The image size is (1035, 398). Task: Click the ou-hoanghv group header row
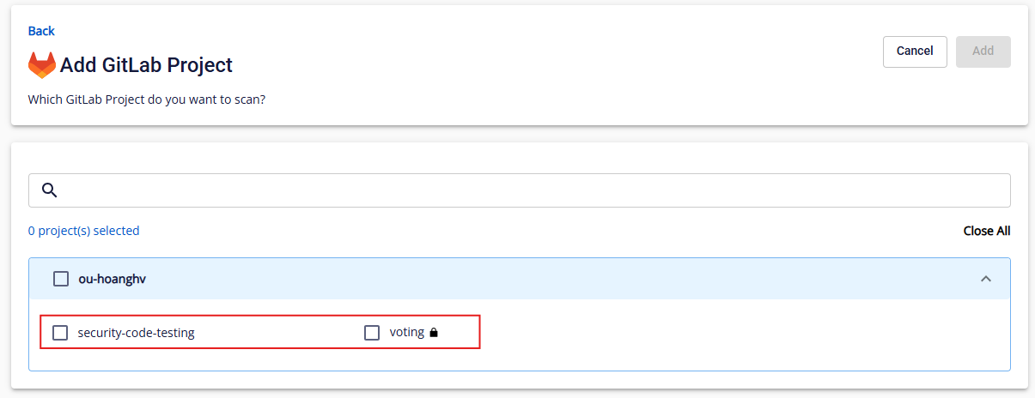[x=520, y=279]
